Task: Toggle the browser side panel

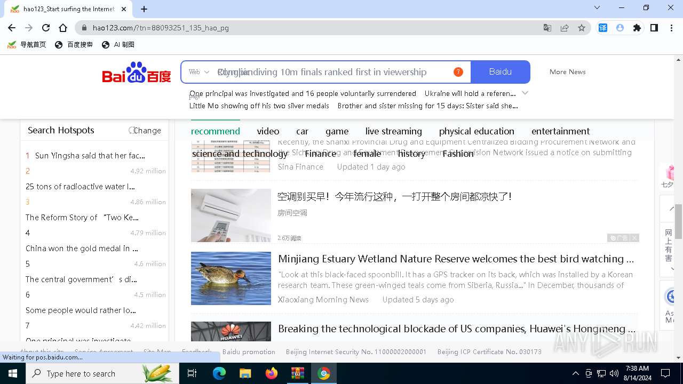Action: point(654,28)
